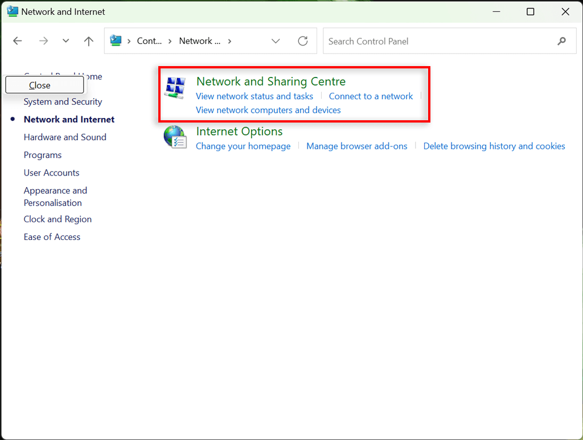The height and width of the screenshot is (440, 583).
Task: Click the Connect to a network link
Action: click(x=371, y=96)
